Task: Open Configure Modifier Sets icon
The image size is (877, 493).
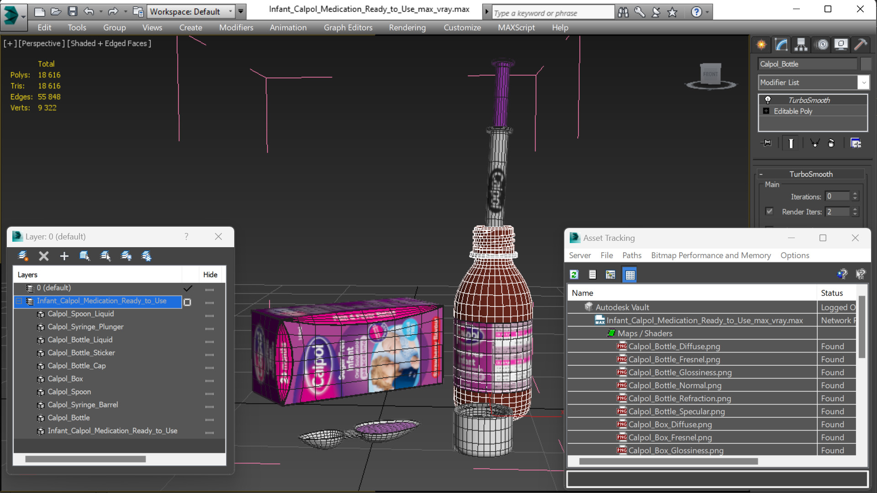Action: [x=856, y=143]
